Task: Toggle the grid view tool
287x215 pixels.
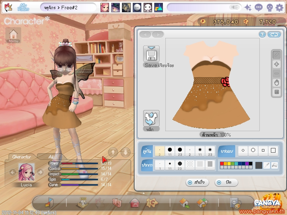Action: tap(277, 92)
